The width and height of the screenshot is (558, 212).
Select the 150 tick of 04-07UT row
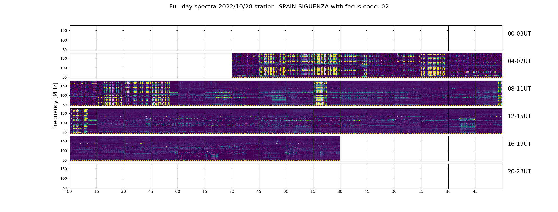(x=64, y=58)
